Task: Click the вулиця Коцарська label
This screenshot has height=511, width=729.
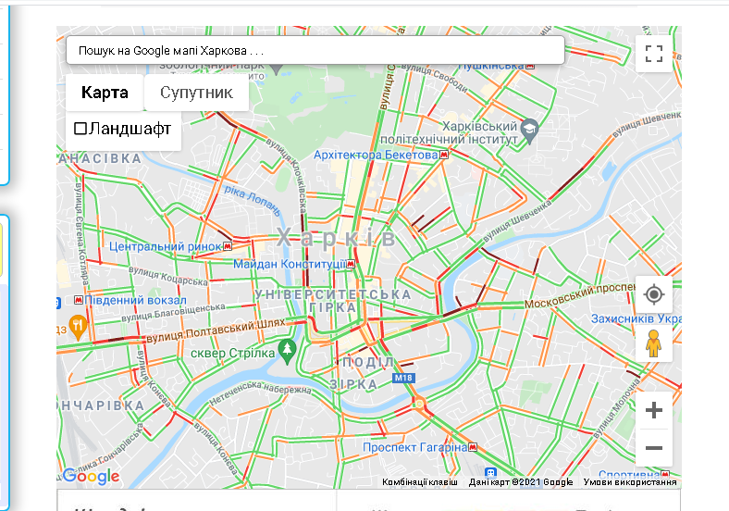Action: pos(168,276)
